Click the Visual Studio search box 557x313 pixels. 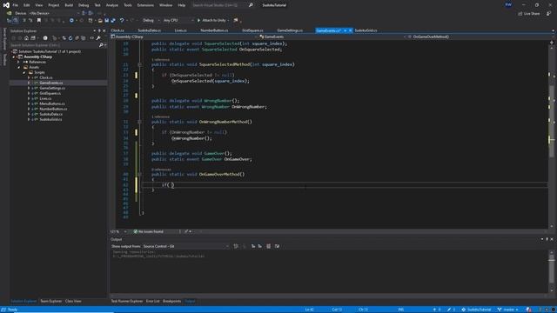click(223, 5)
